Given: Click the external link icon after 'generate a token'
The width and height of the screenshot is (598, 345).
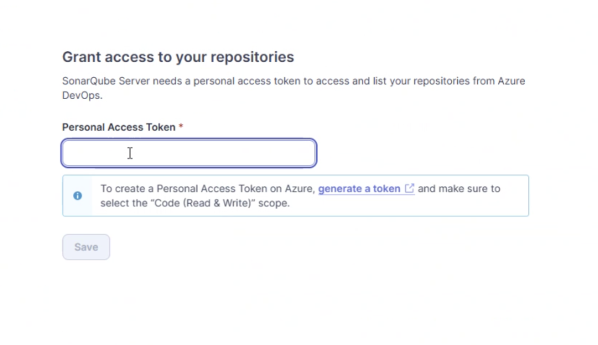Looking at the screenshot, I should 409,189.
